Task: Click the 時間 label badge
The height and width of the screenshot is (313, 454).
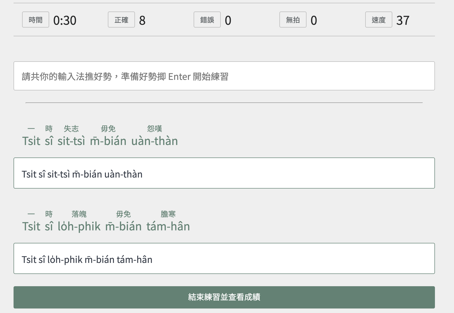Action: click(35, 20)
